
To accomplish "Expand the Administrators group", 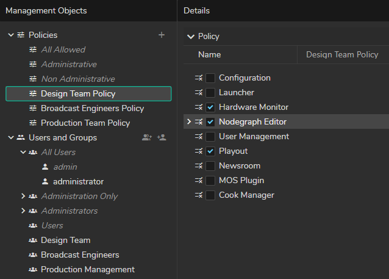I will pyautogui.click(x=23, y=211).
